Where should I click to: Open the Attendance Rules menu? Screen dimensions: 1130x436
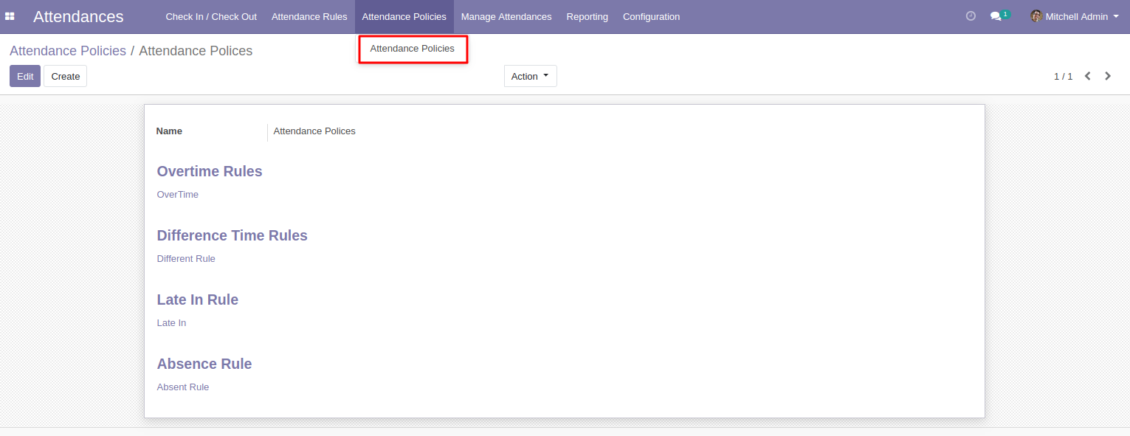[309, 16]
